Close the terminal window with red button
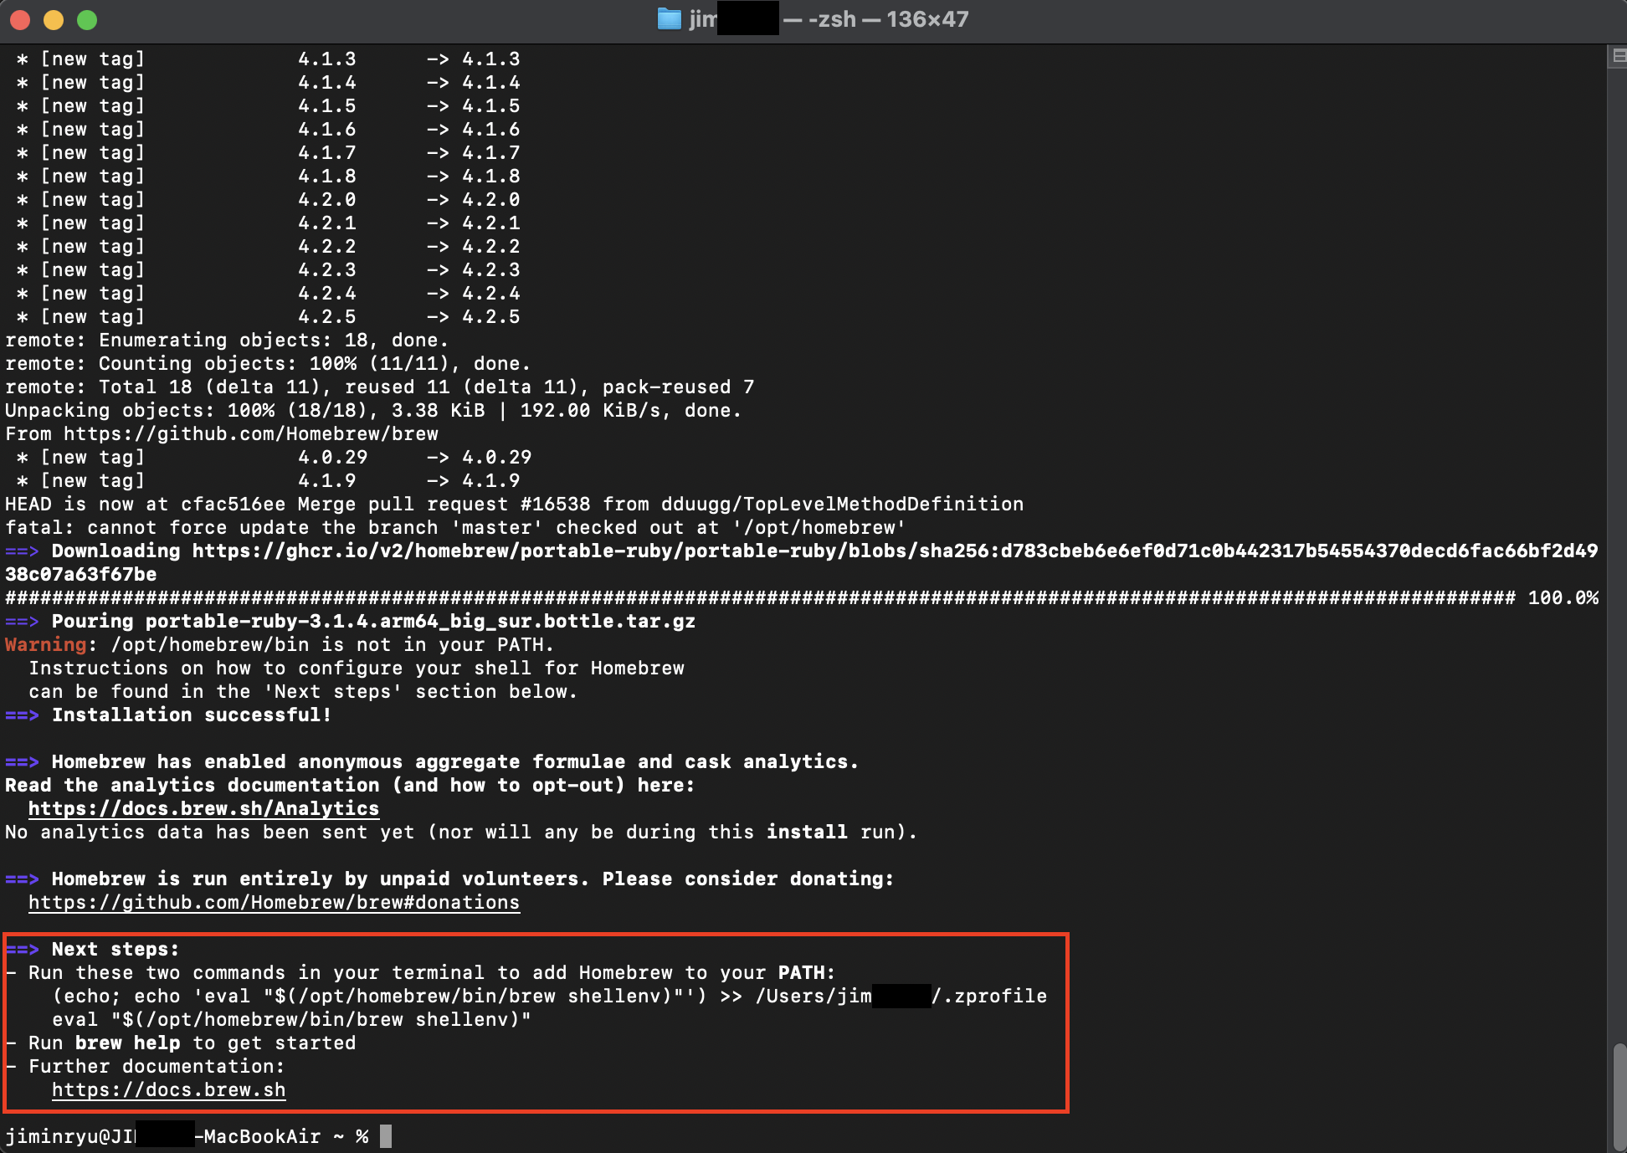Image resolution: width=1627 pixels, height=1153 pixels. click(20, 19)
